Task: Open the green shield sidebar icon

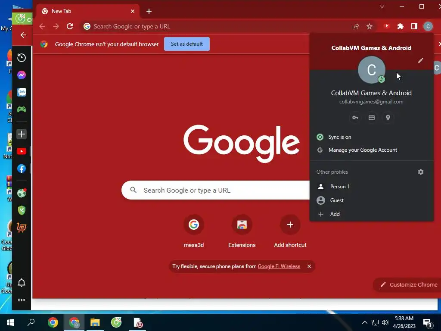Action: click(22, 210)
